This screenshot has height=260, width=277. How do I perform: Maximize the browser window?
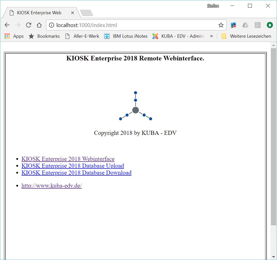pos(250,6)
